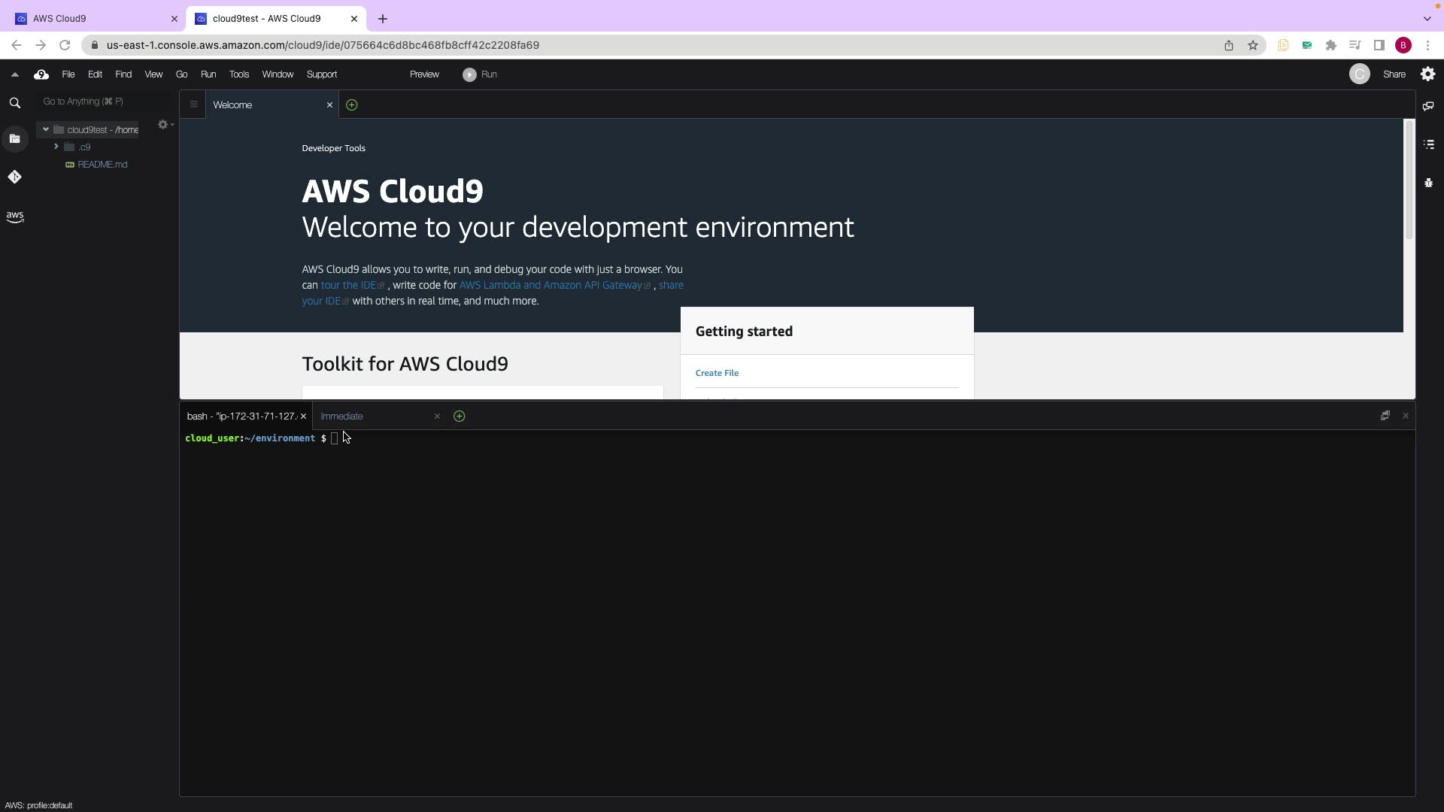Click the Cloud9 cloud logo icon
The height and width of the screenshot is (812, 1444).
pyautogui.click(x=41, y=74)
